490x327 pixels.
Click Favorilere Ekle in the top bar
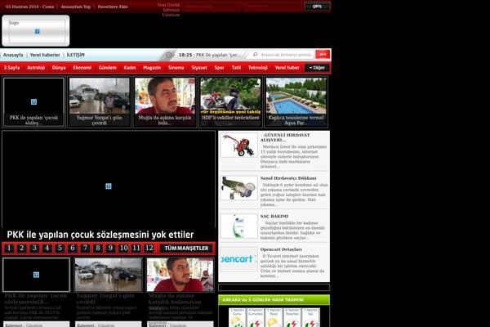point(113,7)
